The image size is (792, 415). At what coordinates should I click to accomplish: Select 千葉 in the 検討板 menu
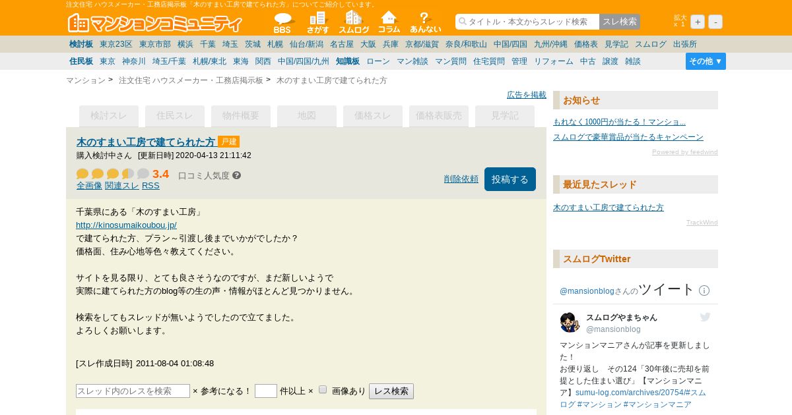coord(208,44)
